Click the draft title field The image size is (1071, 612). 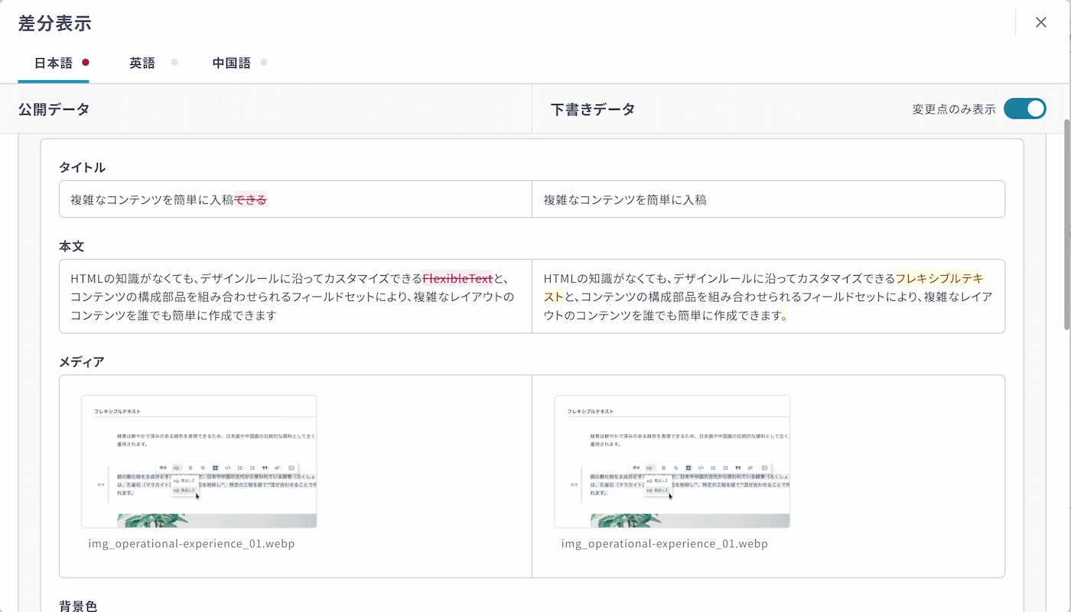point(768,199)
